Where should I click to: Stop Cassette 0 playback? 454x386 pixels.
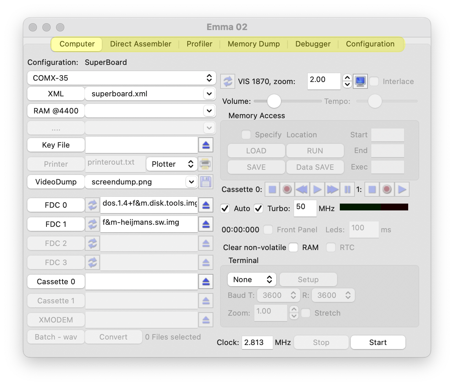272,189
